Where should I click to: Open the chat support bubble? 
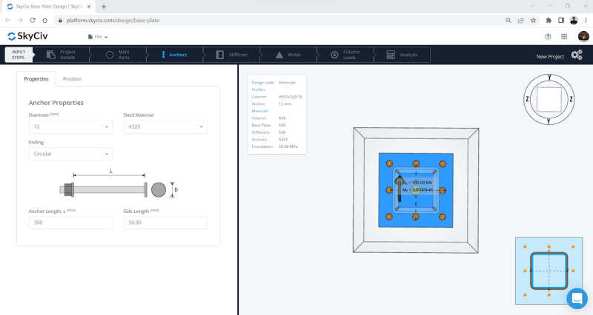click(576, 298)
